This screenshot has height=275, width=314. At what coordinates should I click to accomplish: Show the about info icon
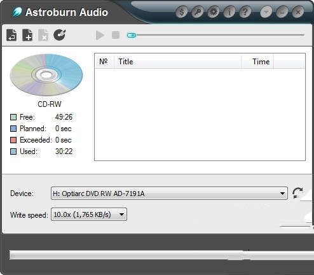pos(229,12)
